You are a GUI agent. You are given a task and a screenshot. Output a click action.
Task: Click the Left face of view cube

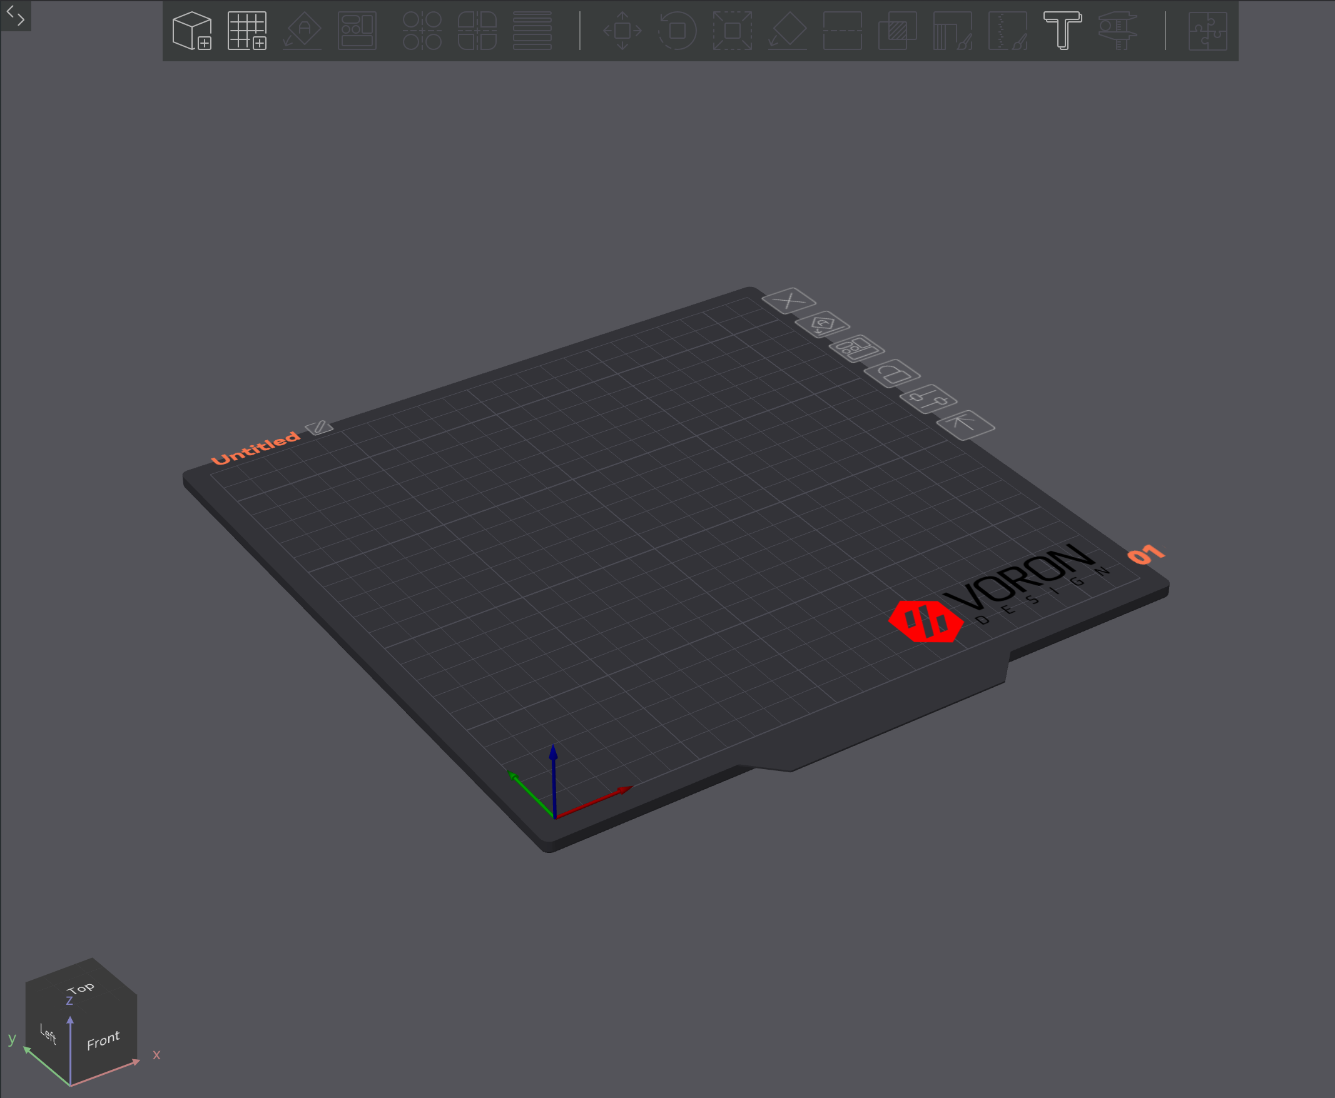tap(48, 1034)
